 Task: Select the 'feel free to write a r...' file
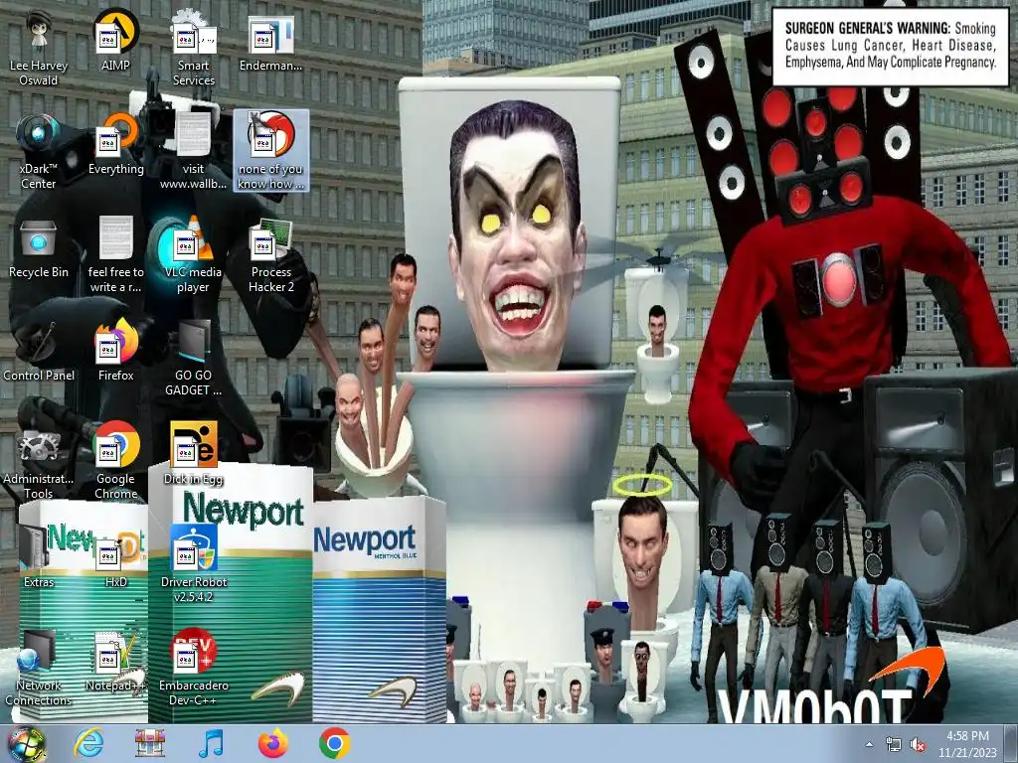115,255
